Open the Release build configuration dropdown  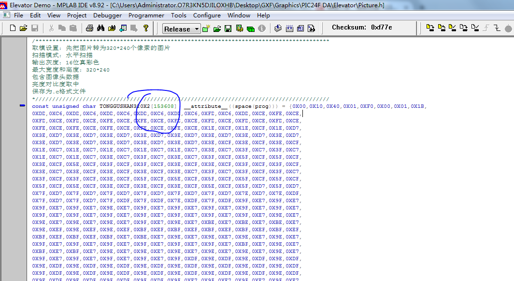click(181, 29)
